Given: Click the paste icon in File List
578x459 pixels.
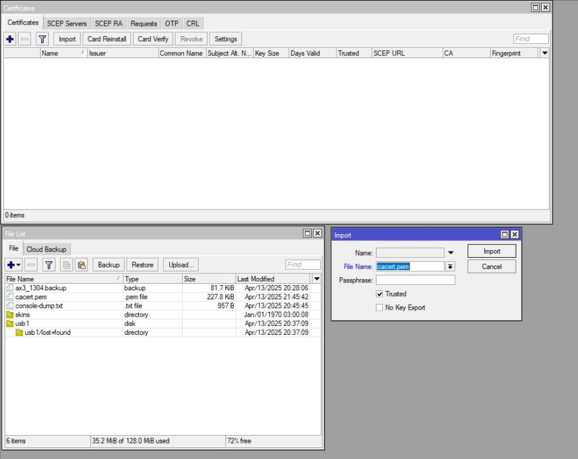Looking at the screenshot, I should point(81,264).
